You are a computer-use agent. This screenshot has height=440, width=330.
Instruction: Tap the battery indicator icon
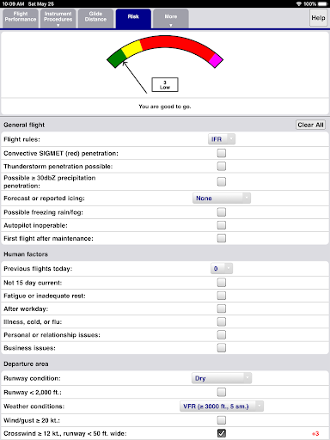pyautogui.click(x=322, y=3)
